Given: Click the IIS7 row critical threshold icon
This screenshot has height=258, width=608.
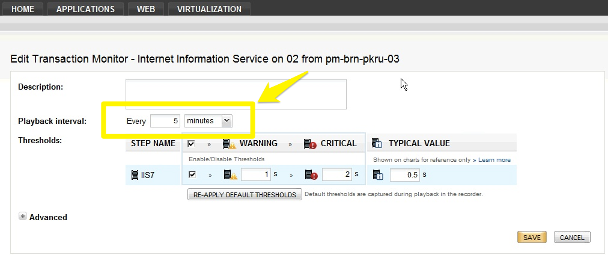Looking at the screenshot, I should [x=311, y=175].
